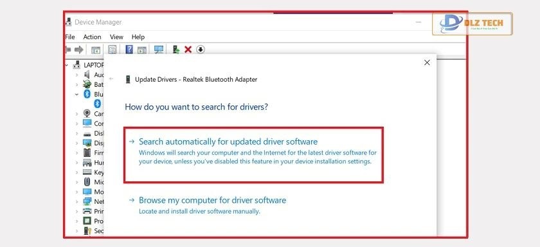Click the Monitors icon in tree

(x=87, y=192)
